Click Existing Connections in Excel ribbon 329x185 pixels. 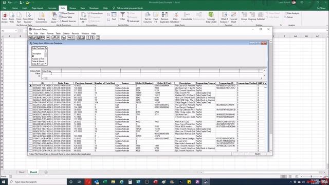42,17
